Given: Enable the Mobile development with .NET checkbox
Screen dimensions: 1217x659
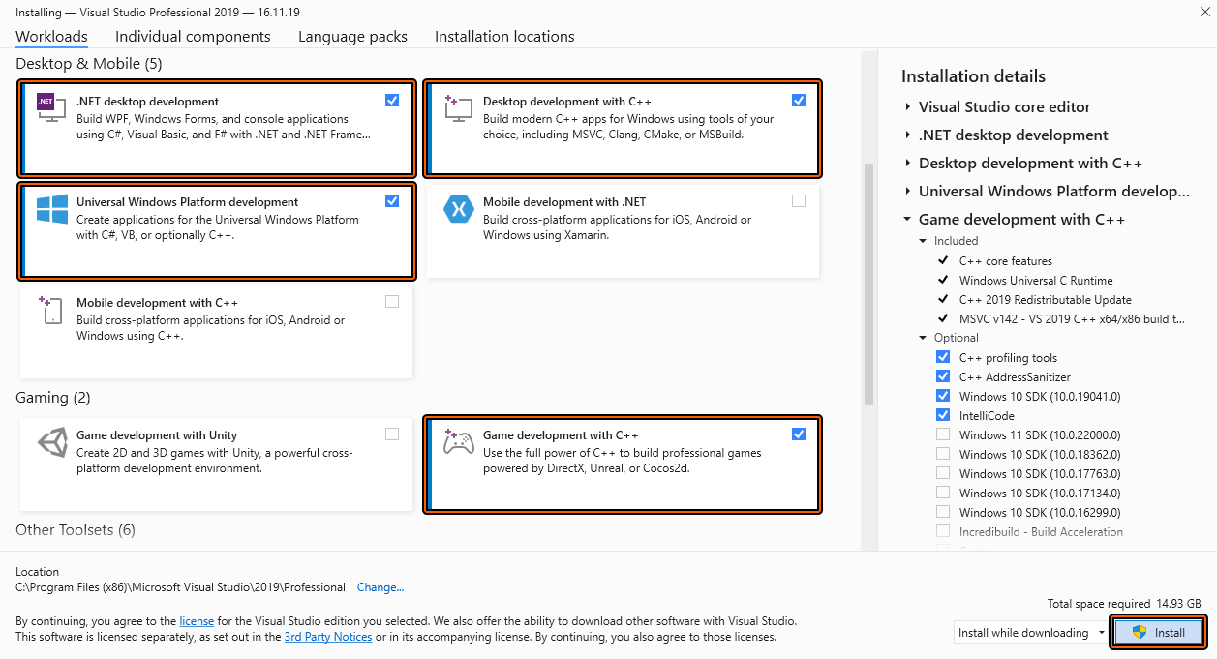Looking at the screenshot, I should 799,201.
